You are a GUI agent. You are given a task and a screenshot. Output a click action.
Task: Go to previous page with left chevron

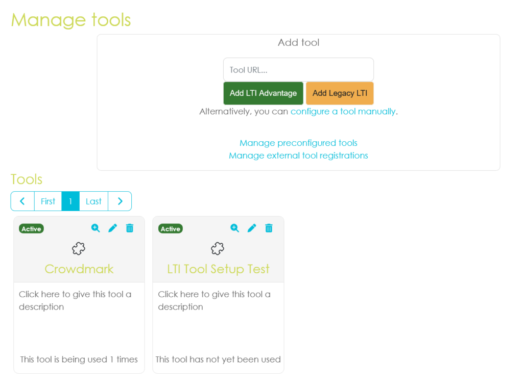[x=22, y=201]
